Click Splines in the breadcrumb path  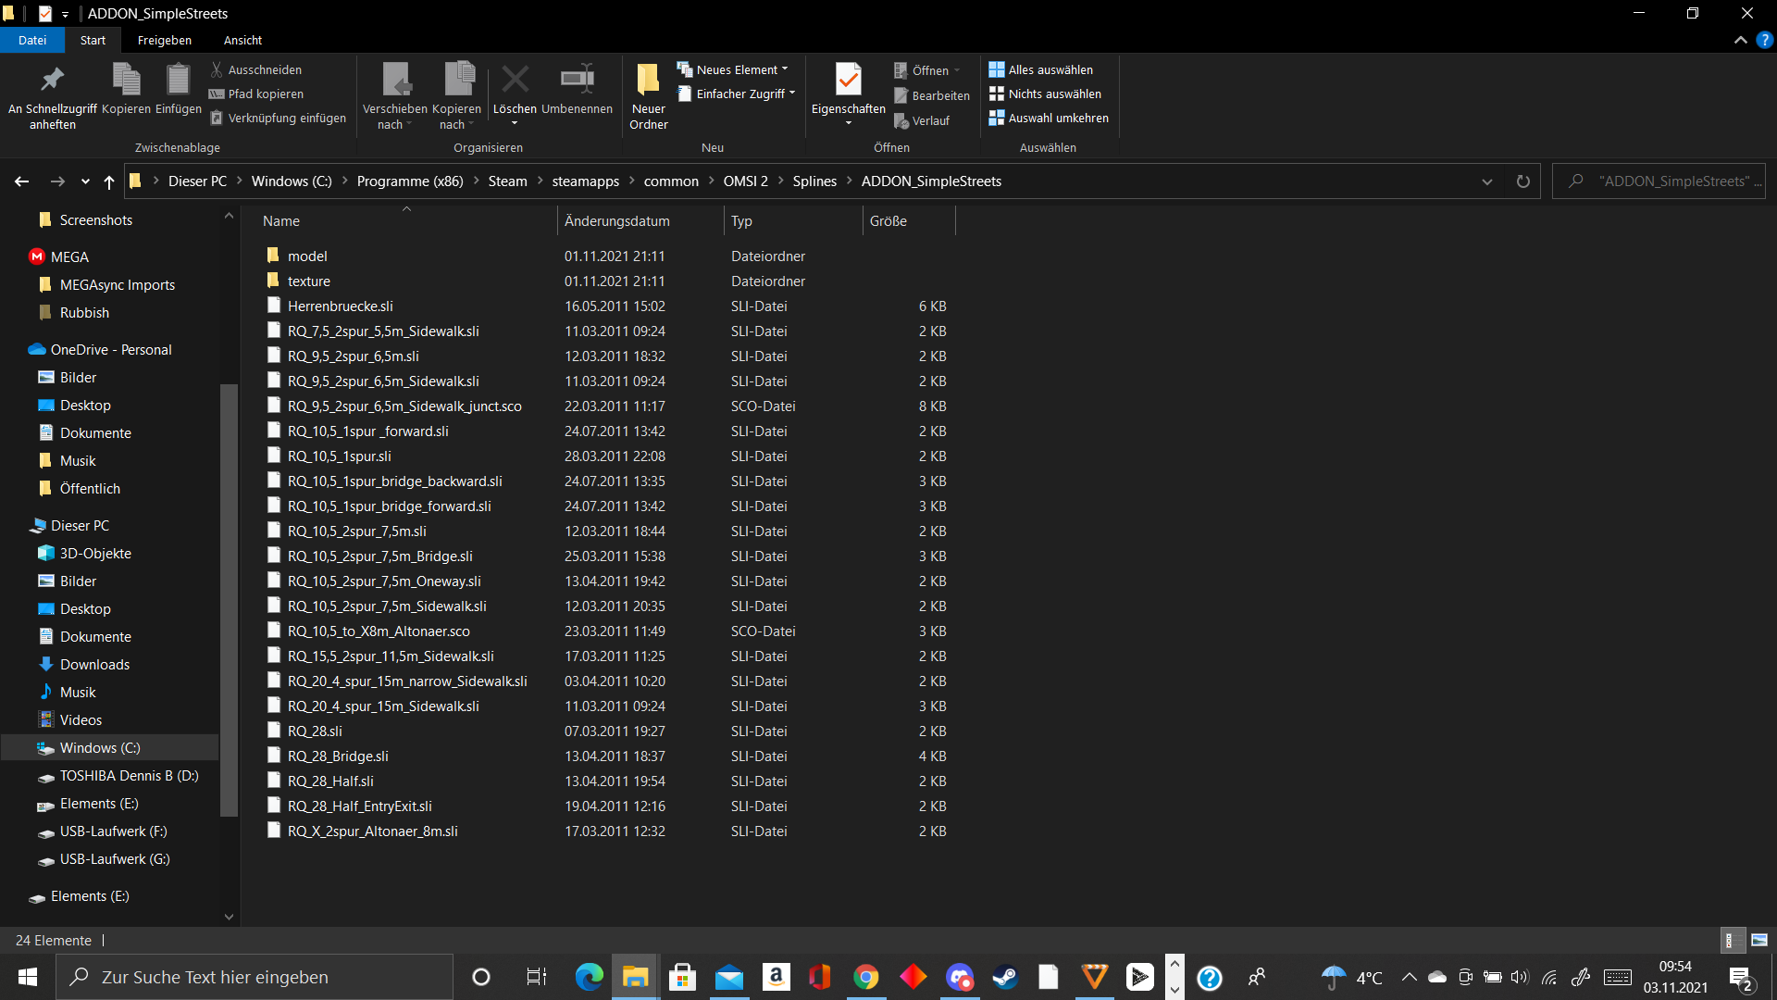pos(814,181)
